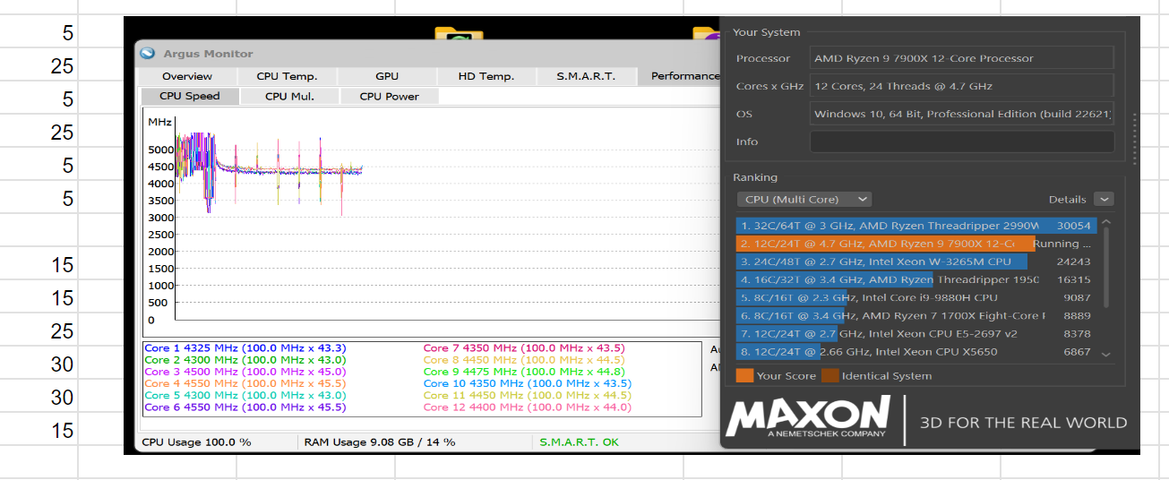Screen dimensions: 1169x480
Task: Click the CPU Usage 100.0 % status entry
Action: coord(197,441)
